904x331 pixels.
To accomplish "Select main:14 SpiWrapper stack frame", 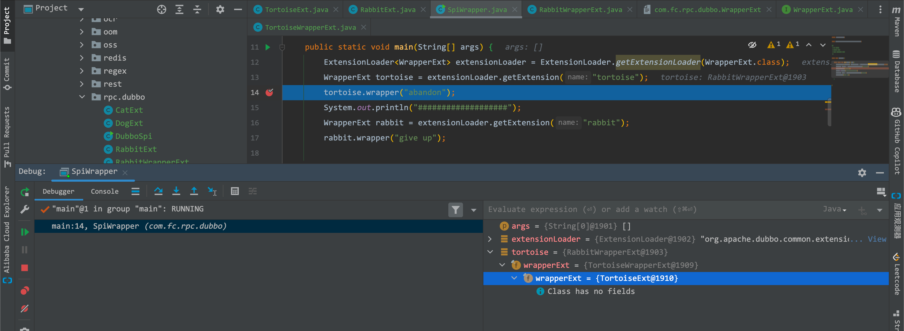I will 259,226.
